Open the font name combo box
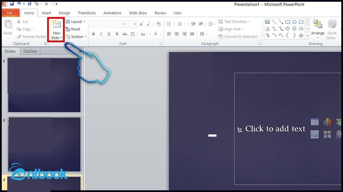The width and height of the screenshot is (343, 192). pos(107,24)
